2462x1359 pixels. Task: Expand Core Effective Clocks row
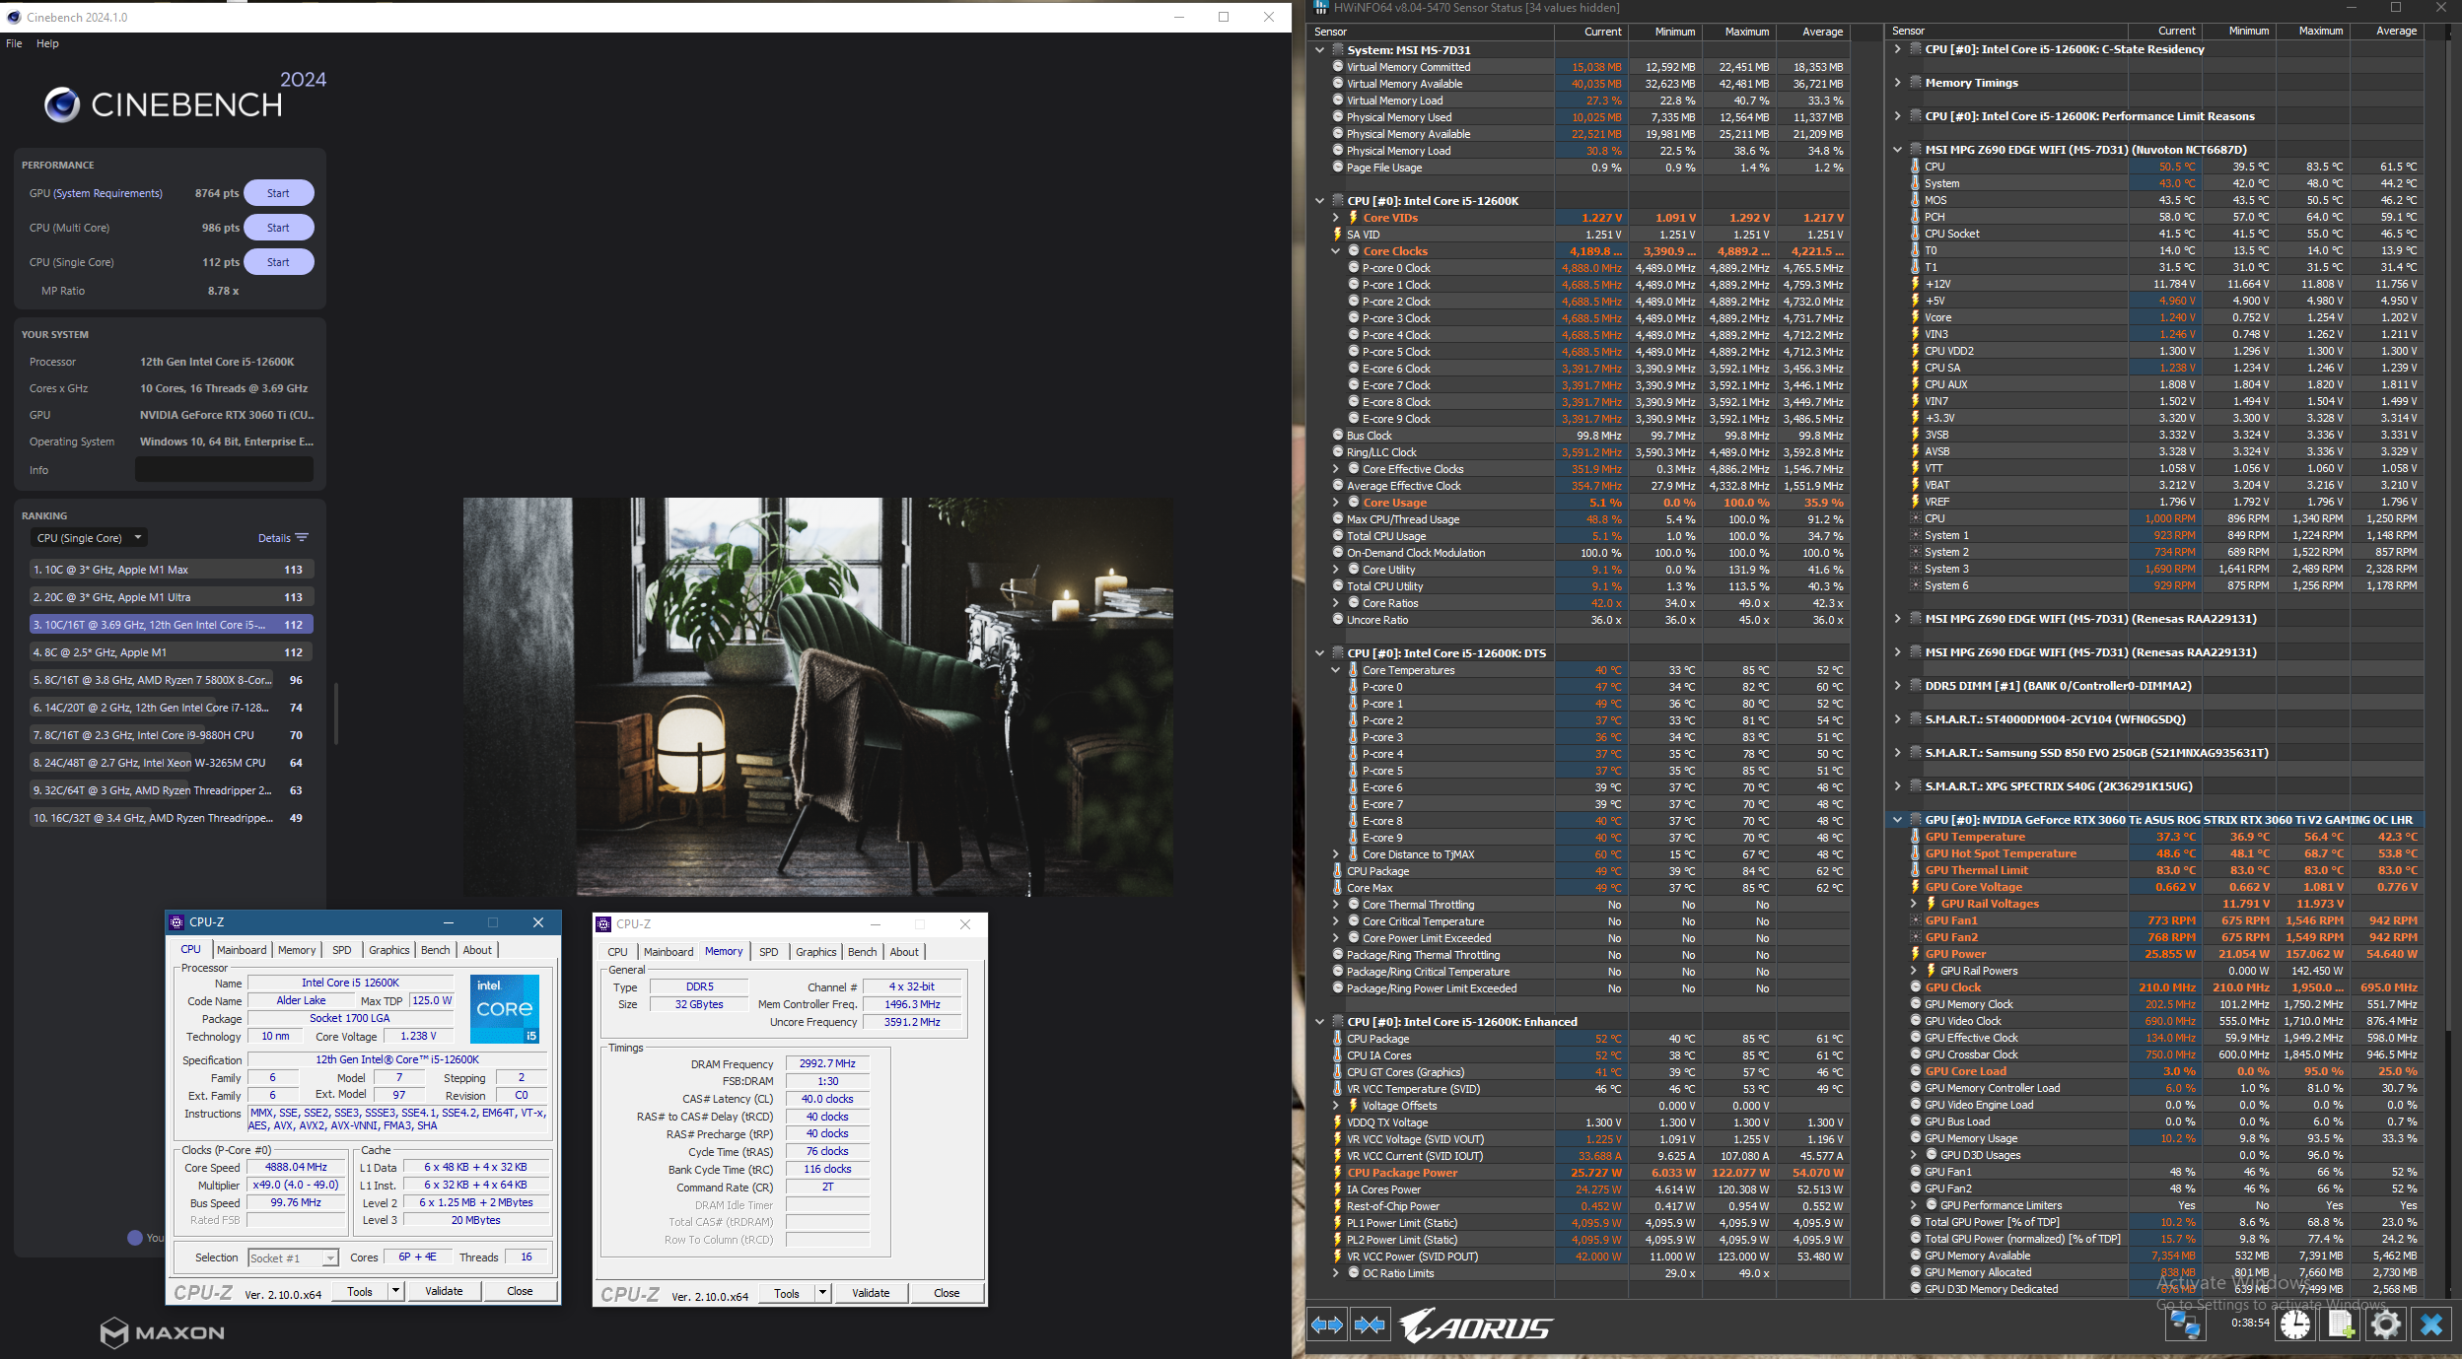point(1336,469)
